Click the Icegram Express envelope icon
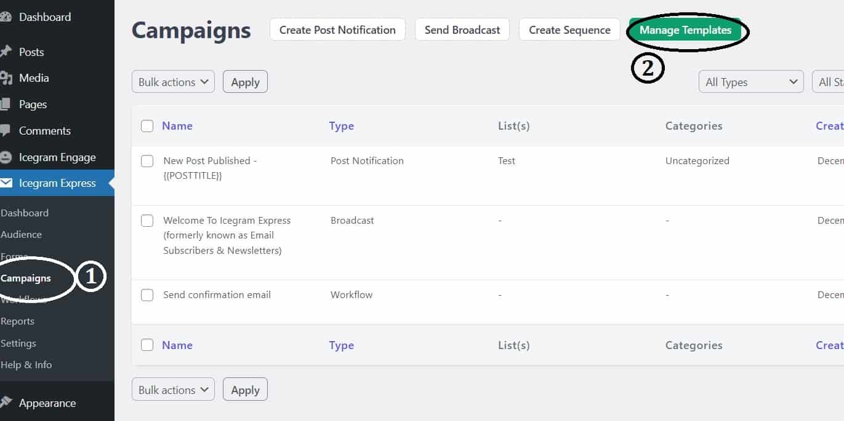844x421 pixels. click(x=6, y=183)
